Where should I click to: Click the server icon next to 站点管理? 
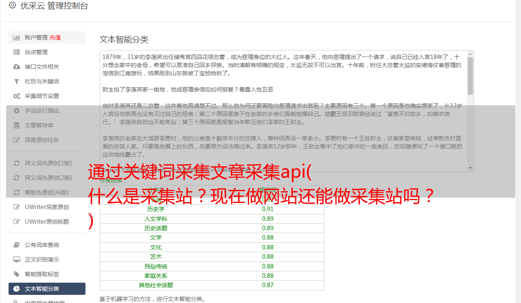(x=17, y=52)
